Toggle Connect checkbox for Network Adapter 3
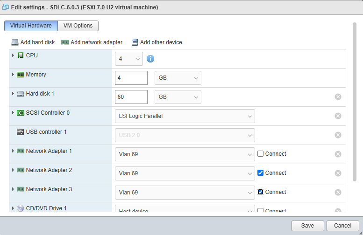 coord(261,192)
